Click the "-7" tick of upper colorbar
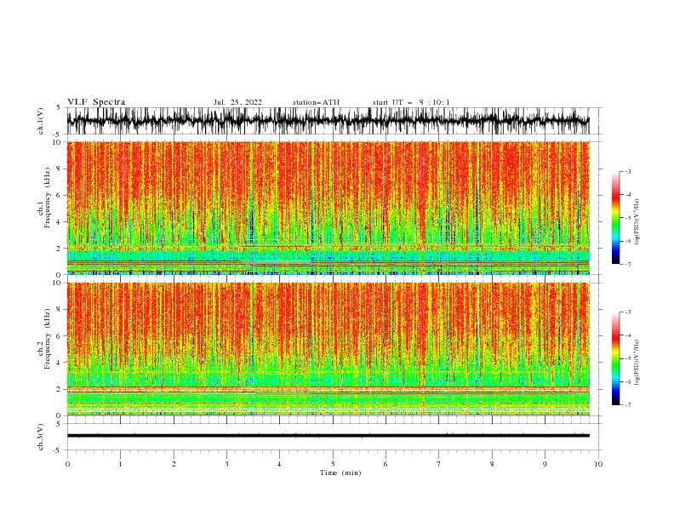Image resolution: width=674 pixels, height=521 pixels. point(627,265)
